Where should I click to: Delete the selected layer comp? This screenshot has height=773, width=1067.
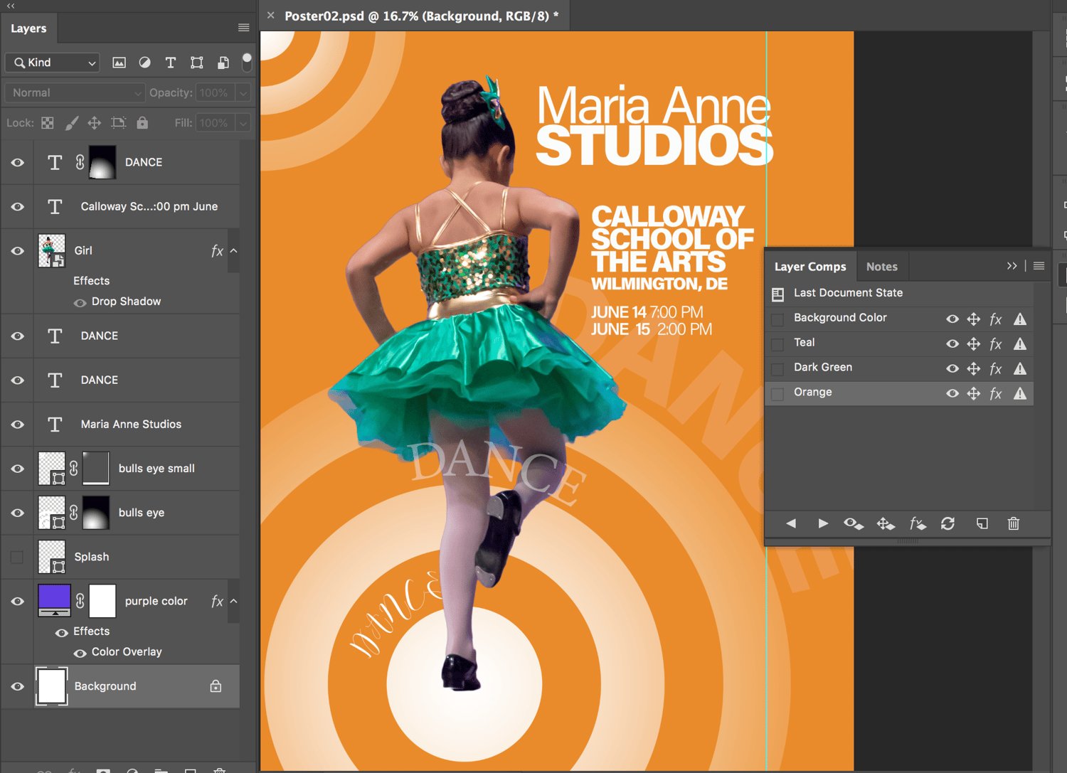1014,524
